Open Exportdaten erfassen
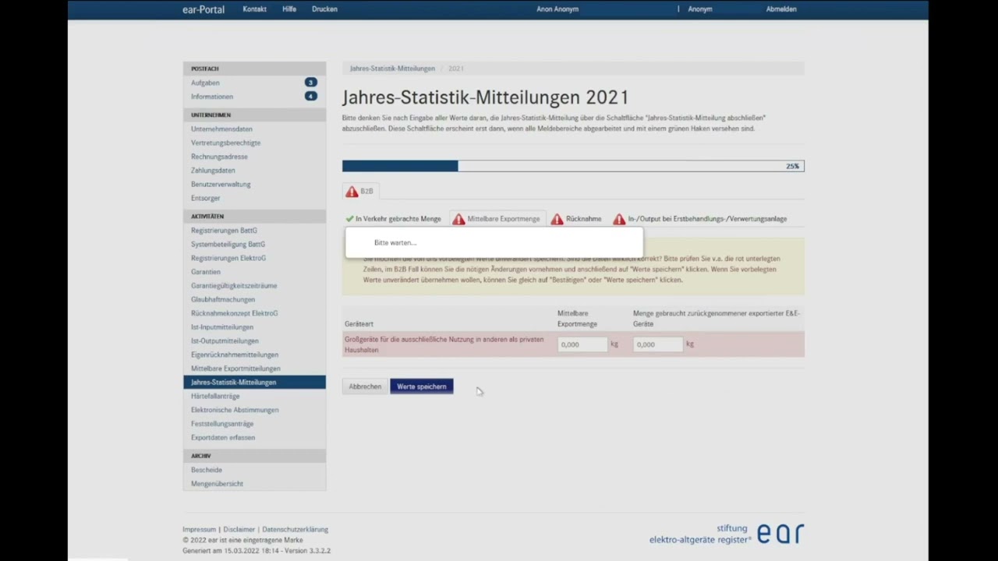The image size is (998, 561). [223, 438]
